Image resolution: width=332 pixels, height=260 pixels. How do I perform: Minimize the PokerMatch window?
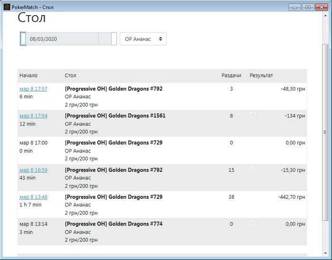pos(295,7)
